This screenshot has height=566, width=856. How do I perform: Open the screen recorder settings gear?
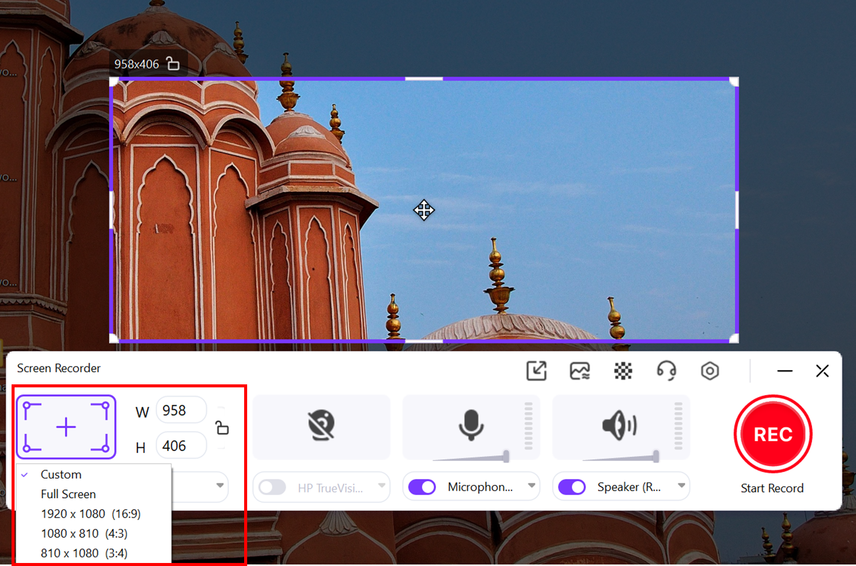[x=710, y=371]
